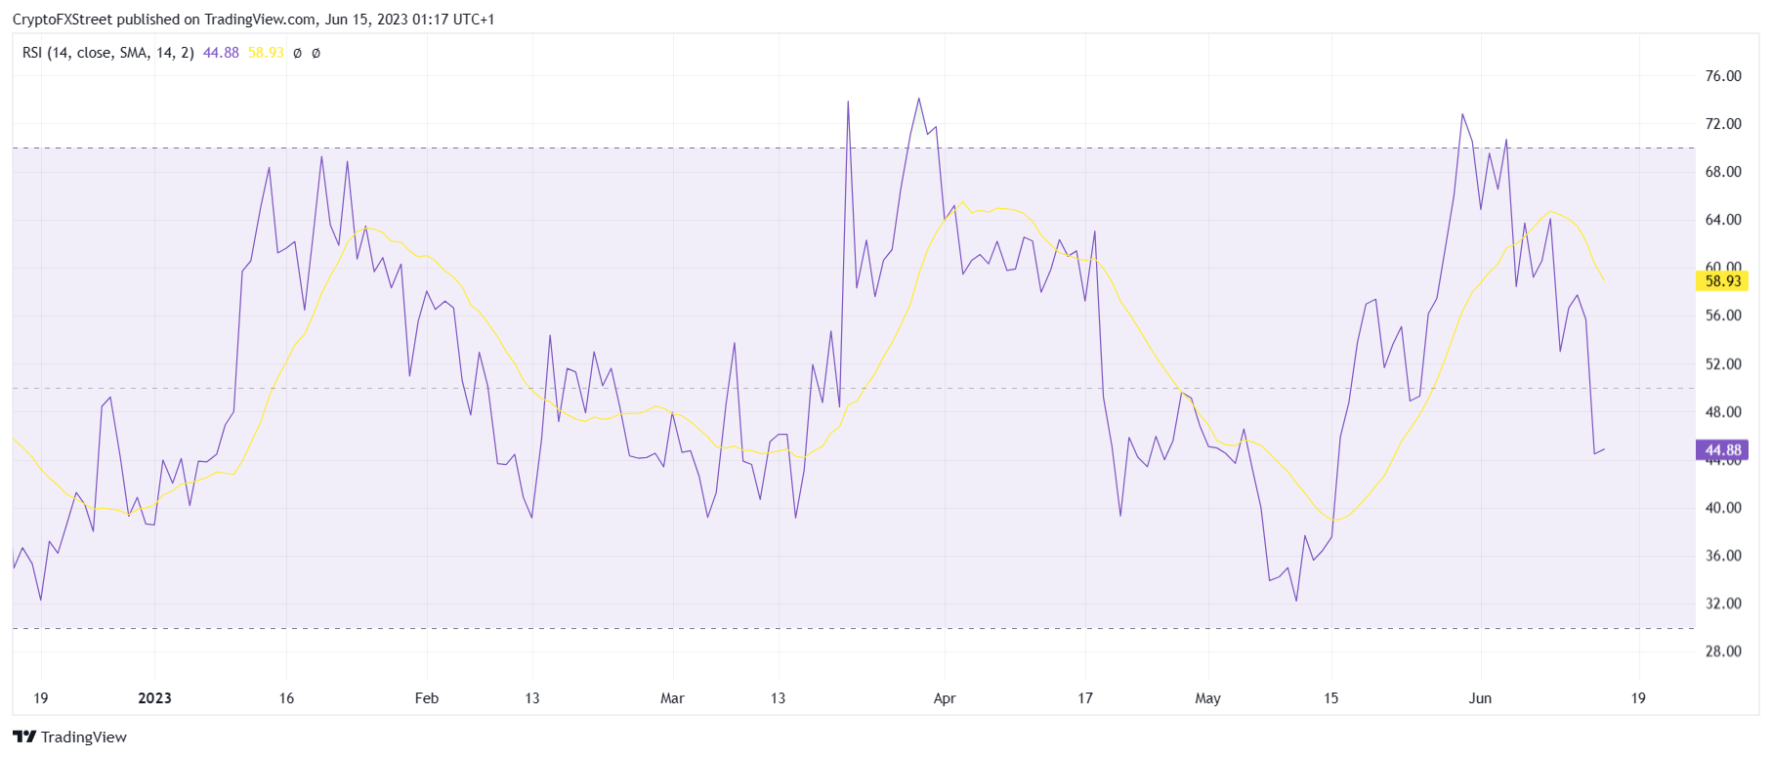Click the Mar label on the time axis
The width and height of the screenshot is (1772, 758).
pyautogui.click(x=672, y=698)
